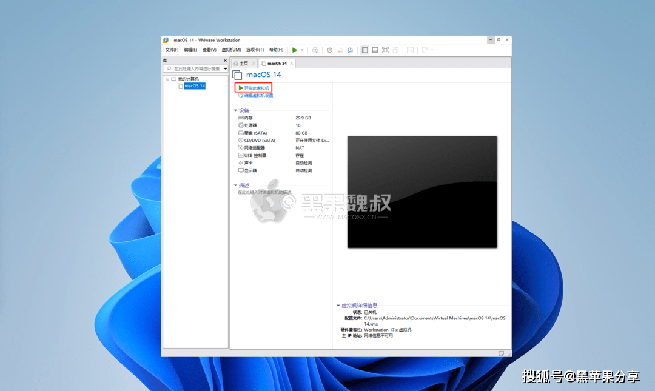Viewport: 655px width, 391px height.
Task: Open the 虚拟机(M) menu
Action: [x=231, y=50]
